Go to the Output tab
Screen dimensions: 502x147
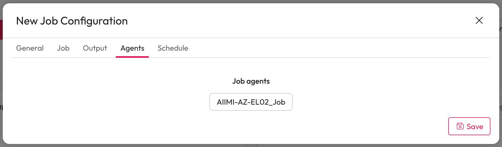pos(95,48)
